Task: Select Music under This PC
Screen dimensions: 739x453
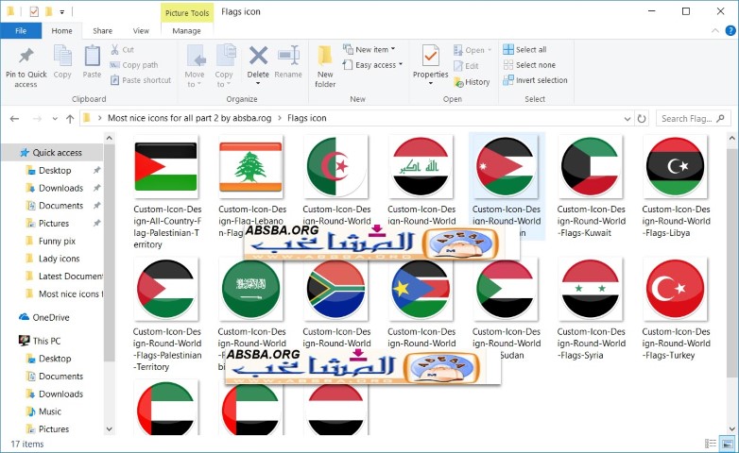Action: [x=50, y=411]
